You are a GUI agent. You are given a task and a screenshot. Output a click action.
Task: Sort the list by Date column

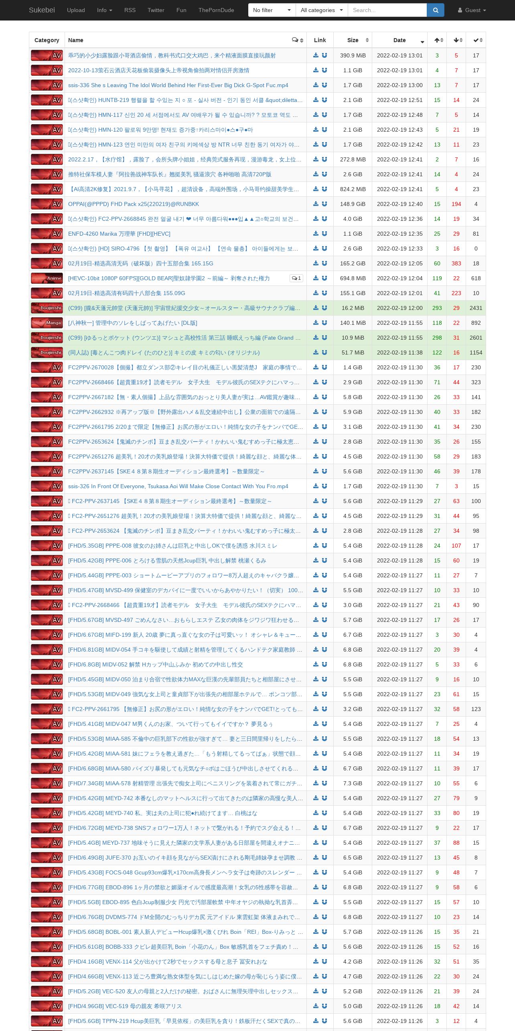click(399, 40)
